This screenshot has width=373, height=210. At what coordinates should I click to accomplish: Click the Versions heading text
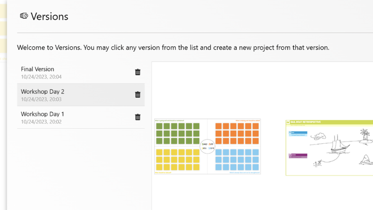(x=49, y=16)
